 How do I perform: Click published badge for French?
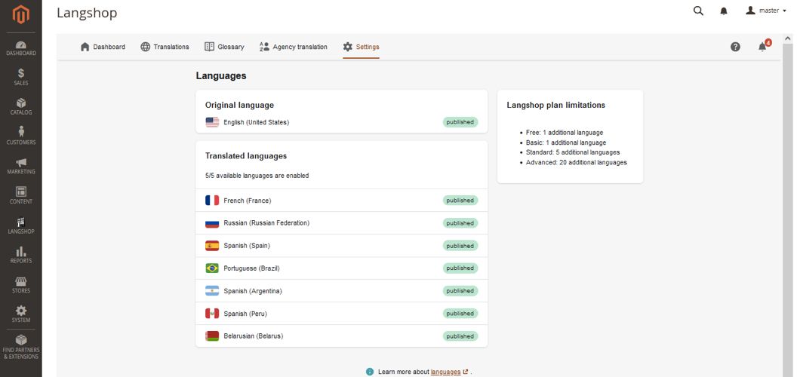coord(460,200)
